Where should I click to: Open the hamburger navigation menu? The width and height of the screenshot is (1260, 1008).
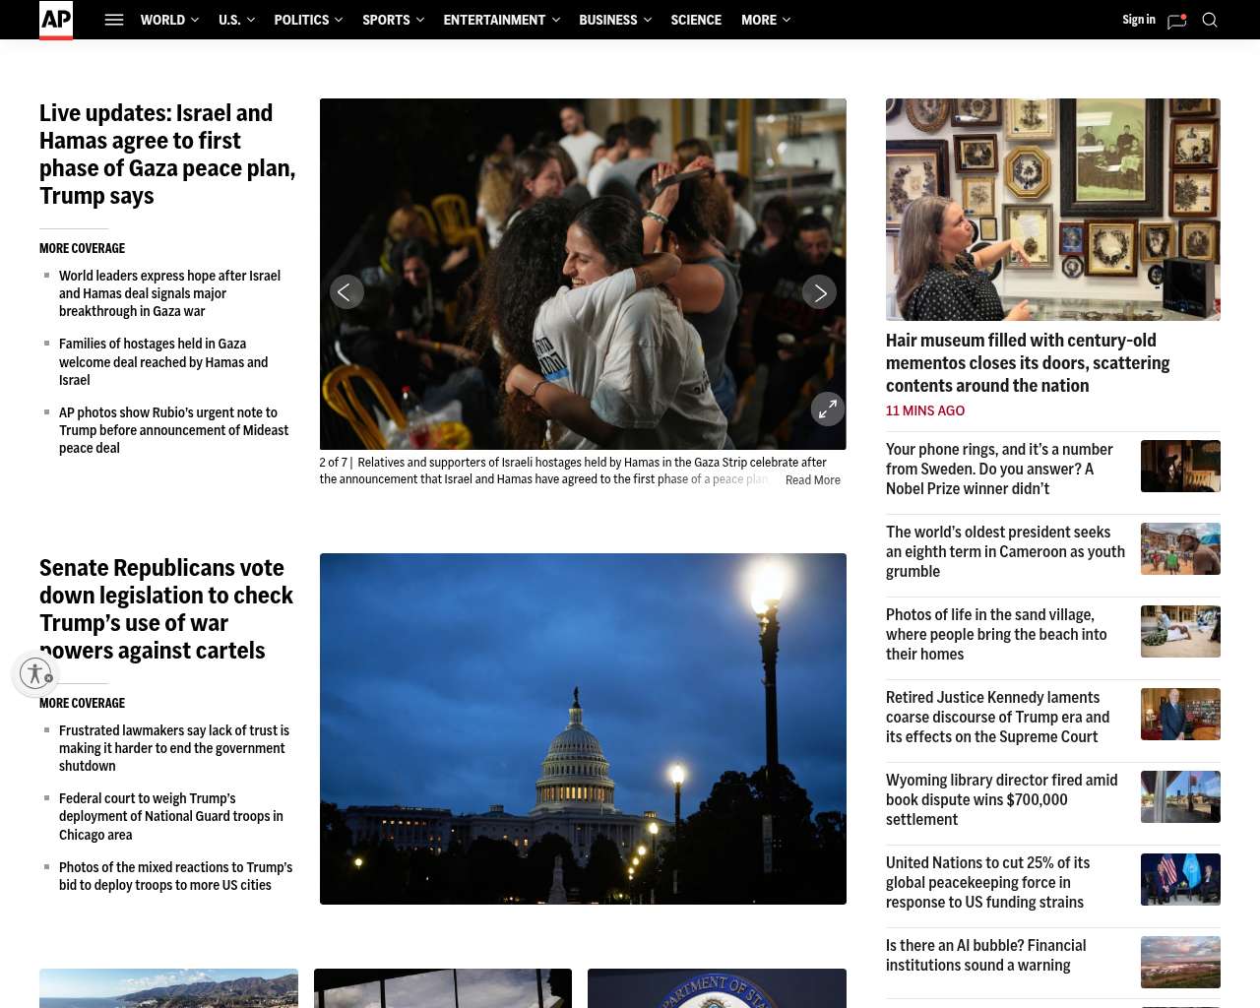pyautogui.click(x=114, y=20)
